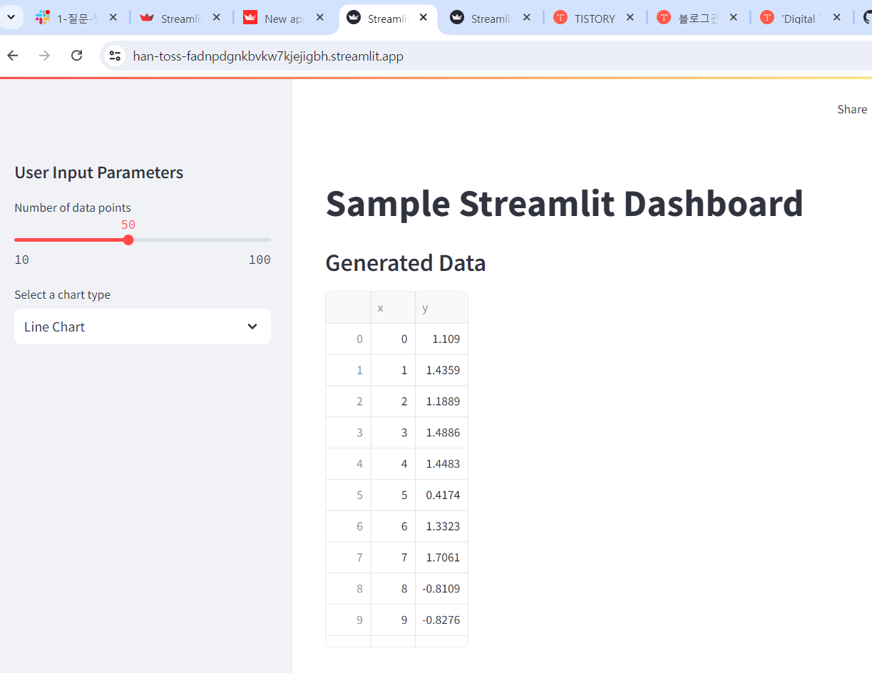
Task: Click the Share button
Action: pos(852,109)
